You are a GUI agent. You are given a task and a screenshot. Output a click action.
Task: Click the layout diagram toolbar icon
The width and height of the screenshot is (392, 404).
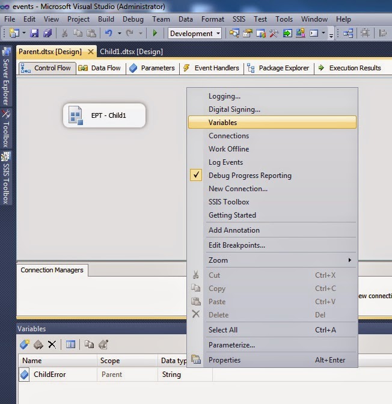coord(348,33)
